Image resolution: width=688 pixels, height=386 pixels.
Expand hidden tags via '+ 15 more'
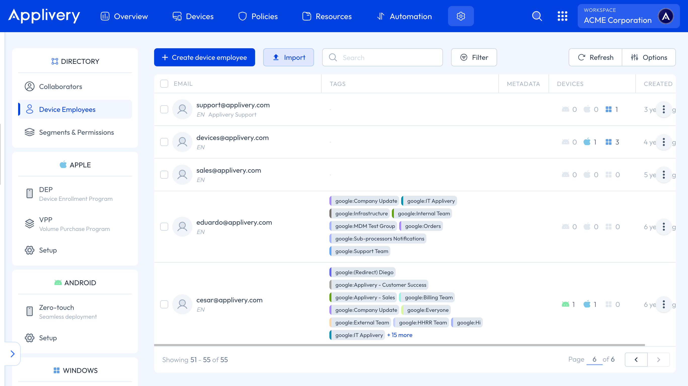tap(400, 335)
